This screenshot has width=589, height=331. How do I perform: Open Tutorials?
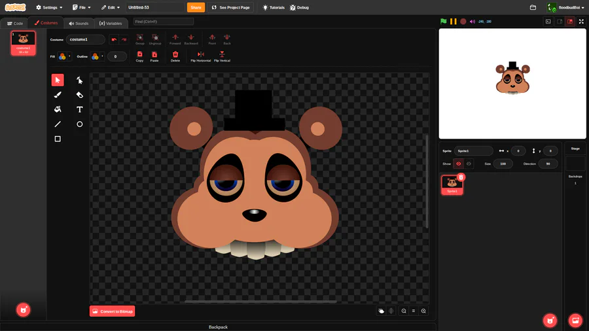[274, 7]
